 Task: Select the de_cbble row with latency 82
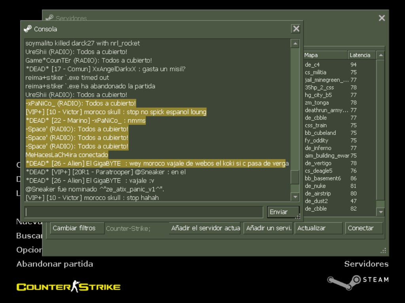click(340, 209)
